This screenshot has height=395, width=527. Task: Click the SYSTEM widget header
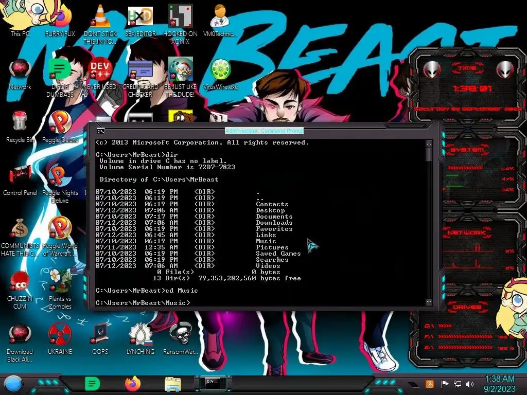[x=467, y=150]
